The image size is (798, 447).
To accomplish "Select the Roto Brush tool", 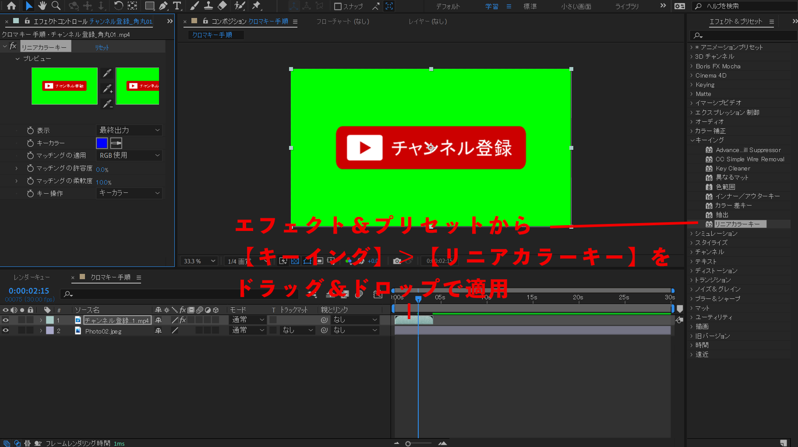I will point(240,6).
